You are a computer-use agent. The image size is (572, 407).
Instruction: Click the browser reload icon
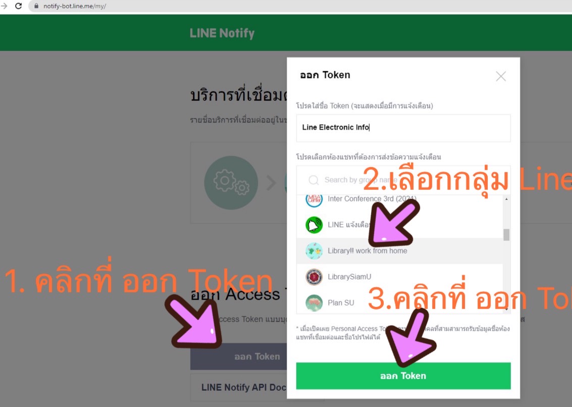[x=18, y=6]
